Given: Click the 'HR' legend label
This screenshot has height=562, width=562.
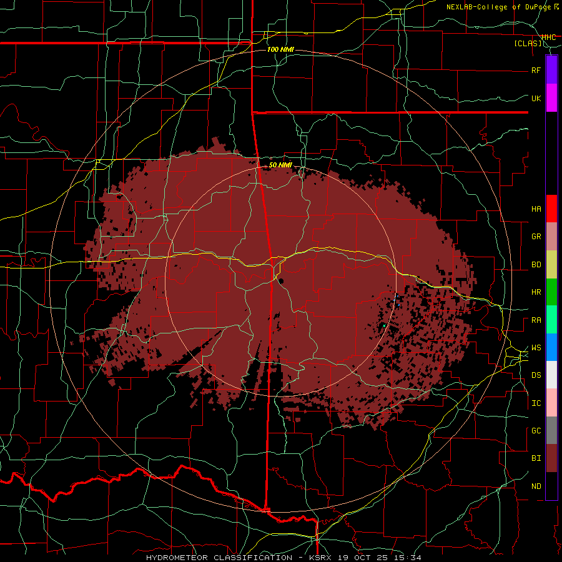Looking at the screenshot, I should click(x=536, y=292).
